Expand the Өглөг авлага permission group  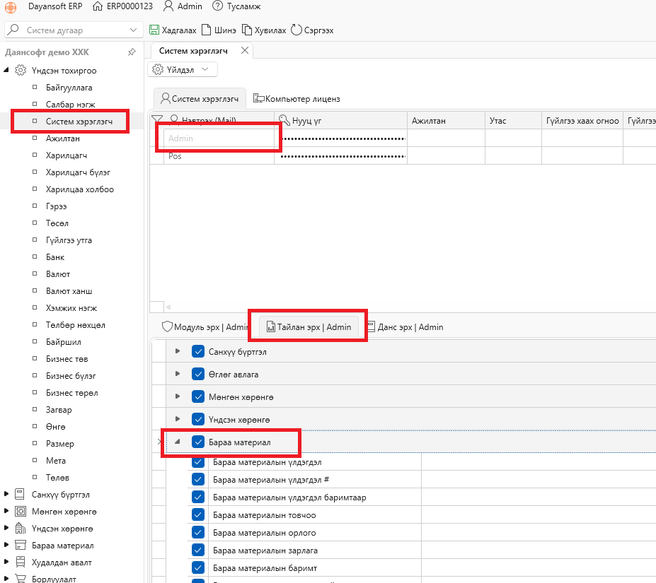(178, 374)
